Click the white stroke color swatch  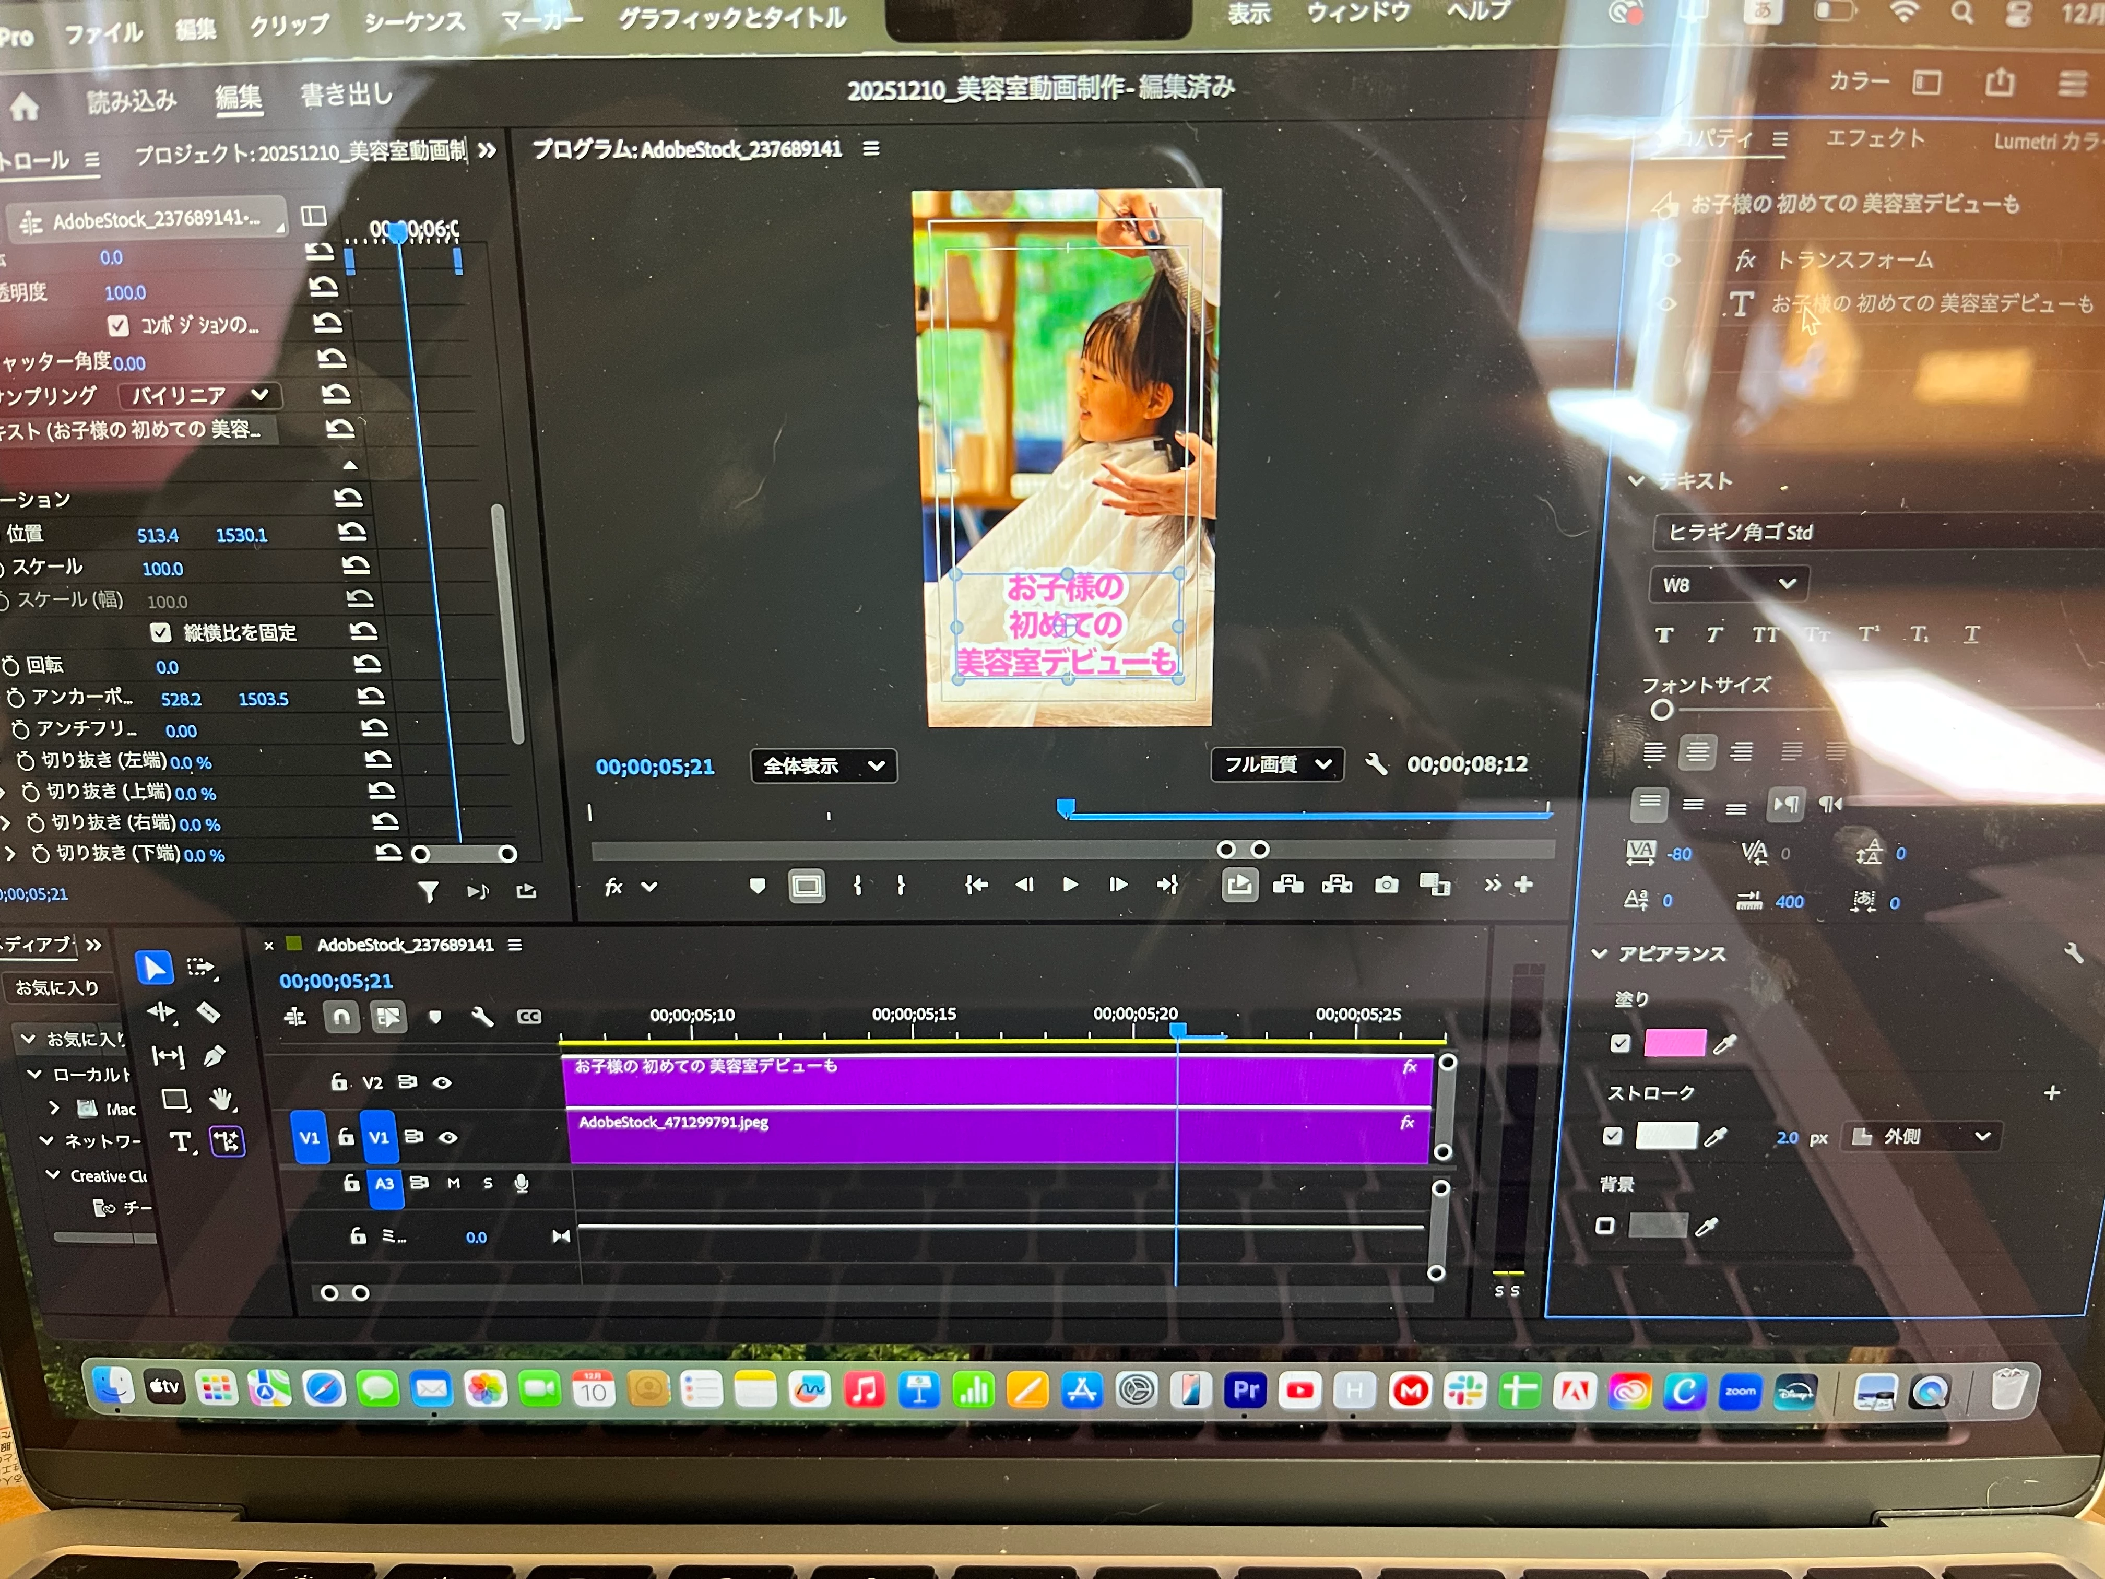[x=1666, y=1136]
